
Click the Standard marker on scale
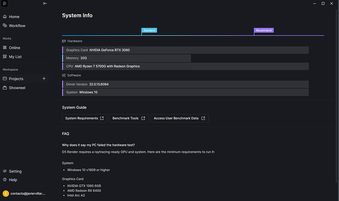pyautogui.click(x=149, y=30)
